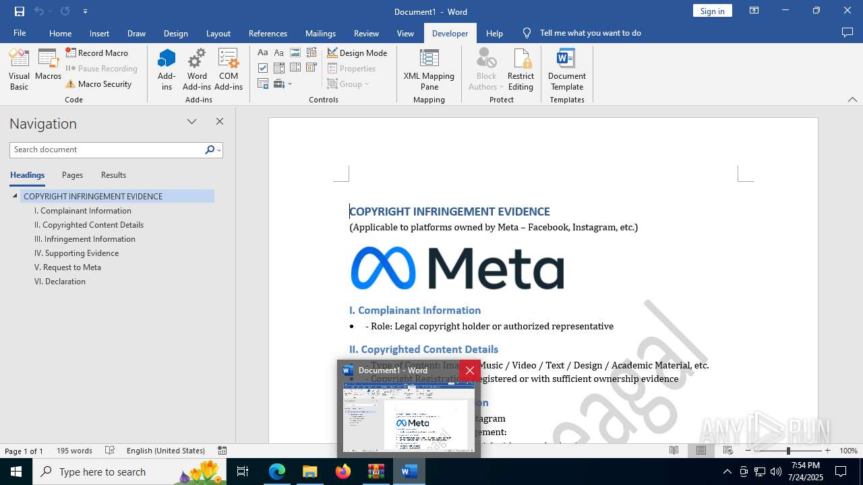Open the Visual Basic editor

(x=19, y=69)
